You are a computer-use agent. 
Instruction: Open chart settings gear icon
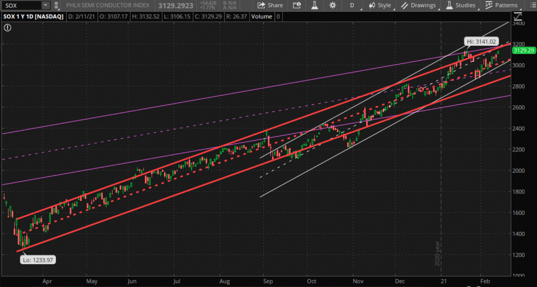point(333,5)
